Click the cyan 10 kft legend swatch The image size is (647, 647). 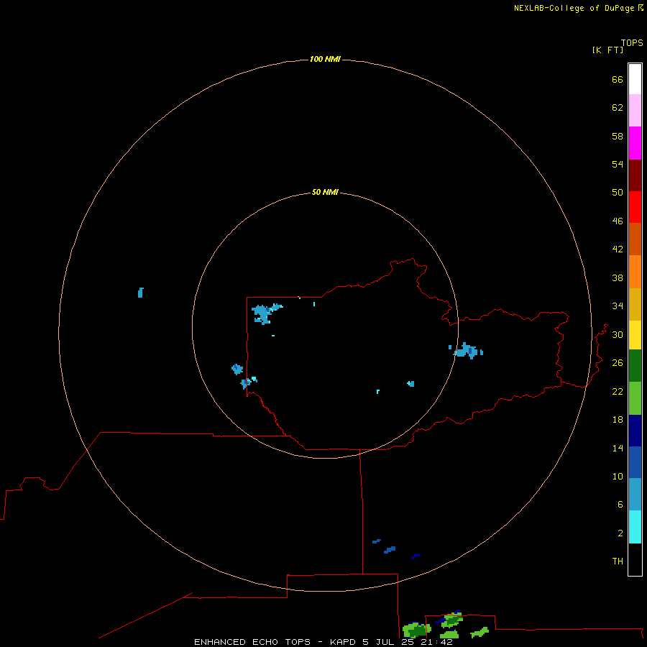635,527
